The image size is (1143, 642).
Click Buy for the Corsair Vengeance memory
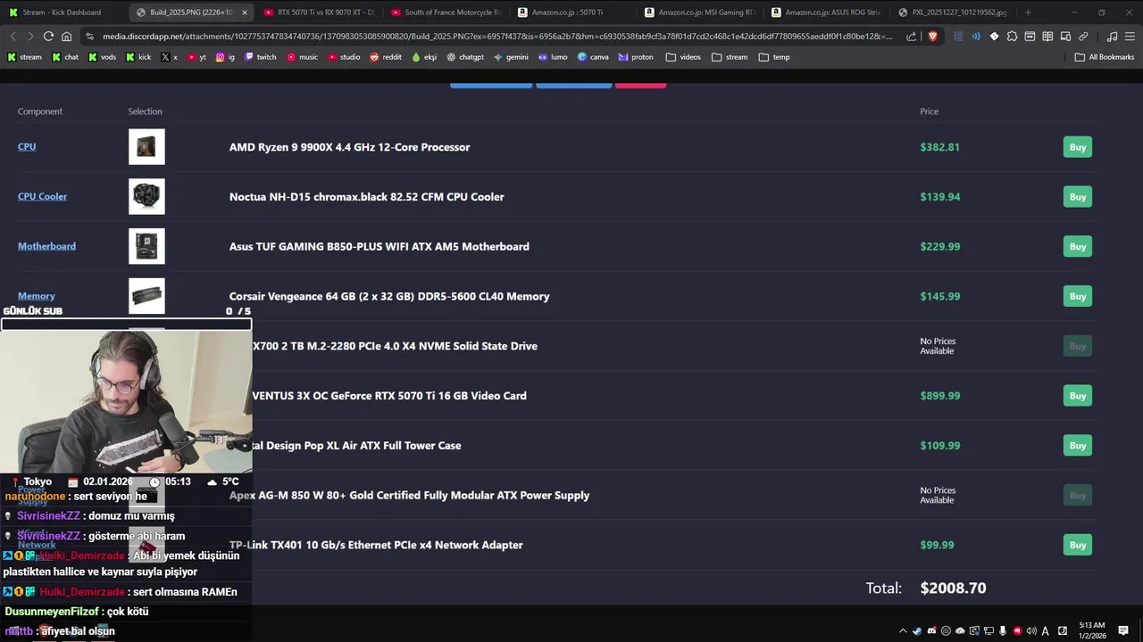tap(1078, 296)
